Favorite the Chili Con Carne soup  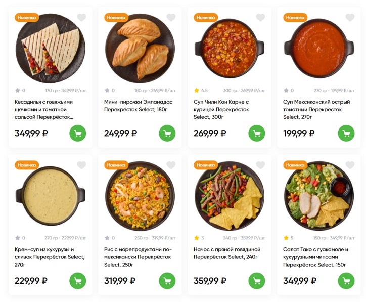pos(260,18)
